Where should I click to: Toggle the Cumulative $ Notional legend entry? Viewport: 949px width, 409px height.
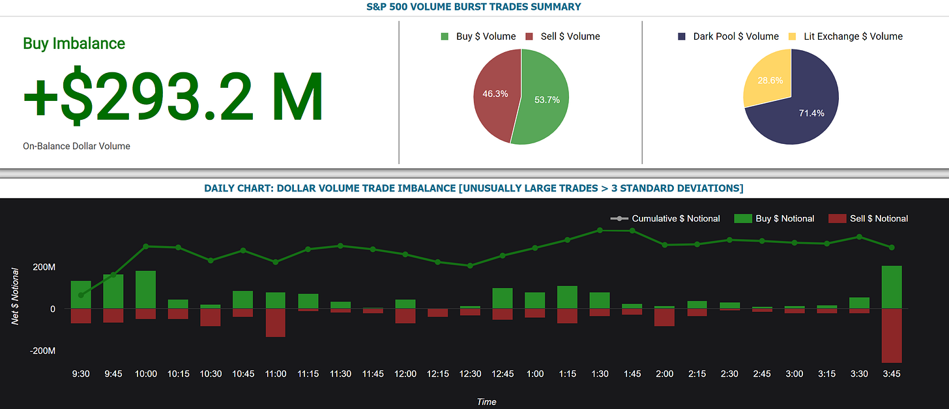(665, 218)
